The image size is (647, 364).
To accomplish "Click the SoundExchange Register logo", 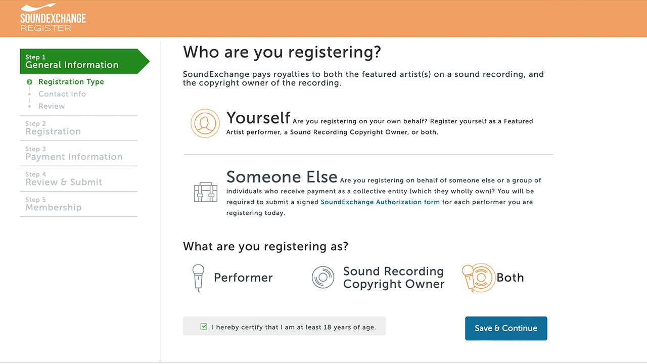I will (x=53, y=18).
